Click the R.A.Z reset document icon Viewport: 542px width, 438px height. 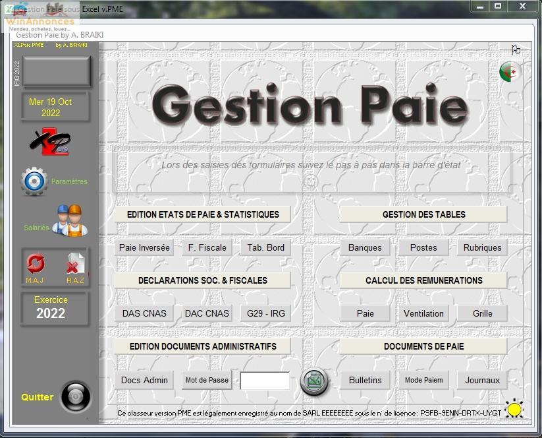point(74,265)
